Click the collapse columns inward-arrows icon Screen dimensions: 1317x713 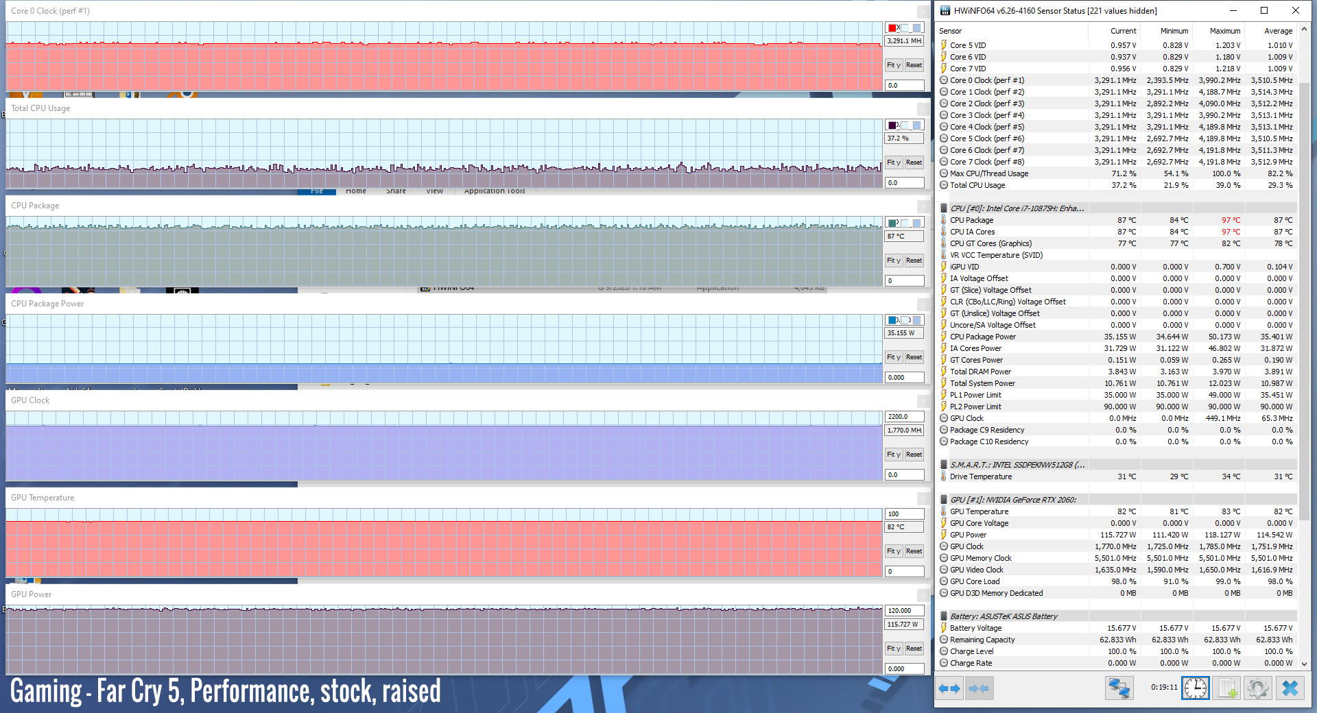coord(979,688)
